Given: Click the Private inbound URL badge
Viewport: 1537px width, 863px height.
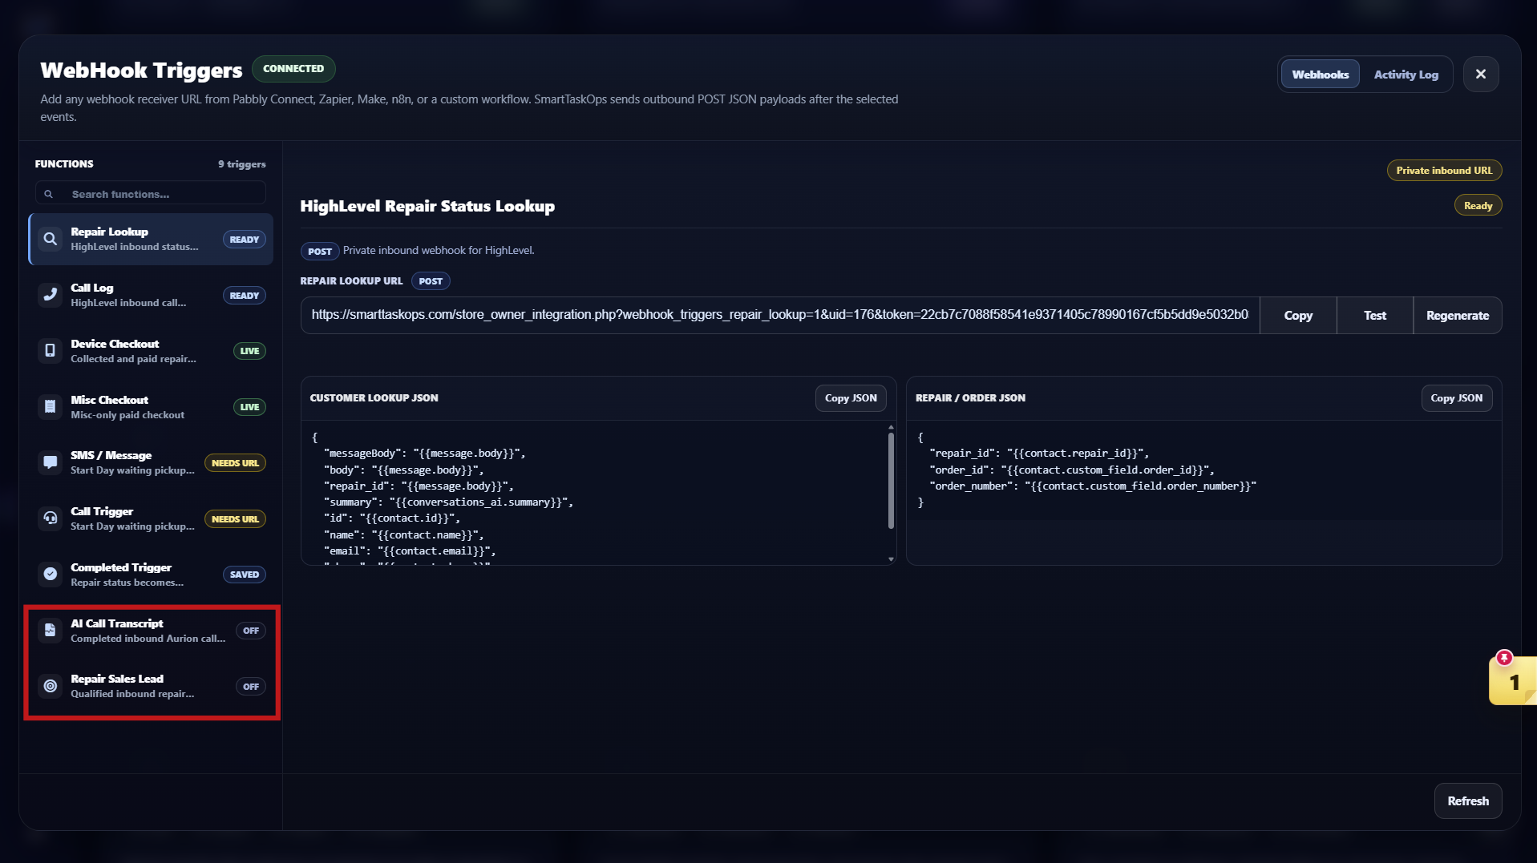Looking at the screenshot, I should (x=1444, y=171).
